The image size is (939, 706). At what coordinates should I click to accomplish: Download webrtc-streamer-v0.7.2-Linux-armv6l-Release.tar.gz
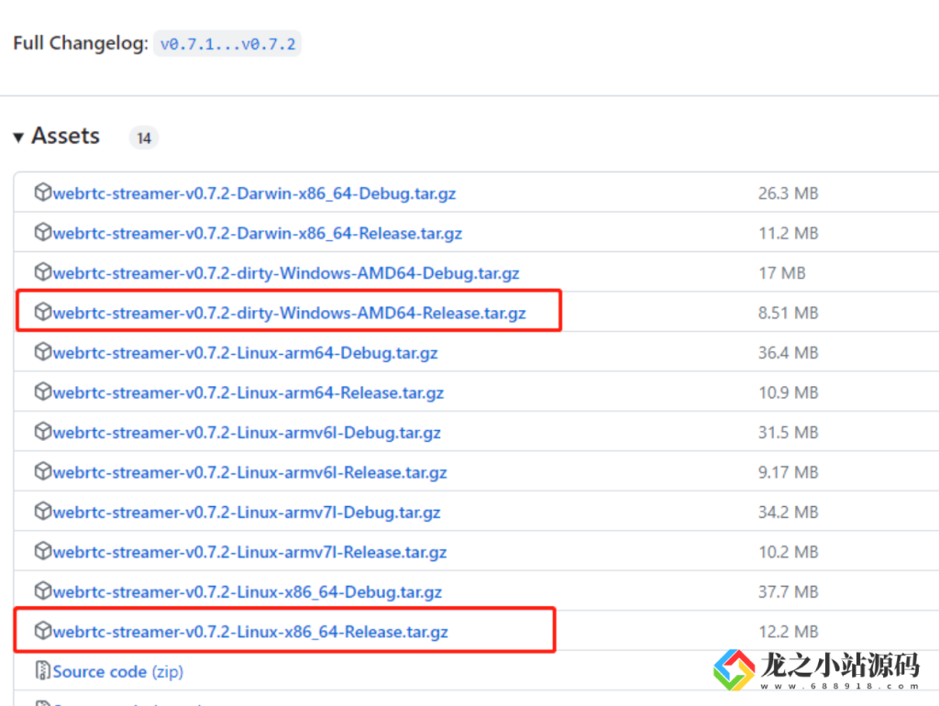(249, 472)
